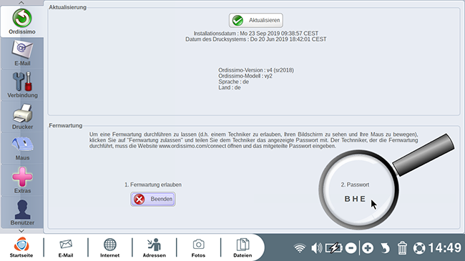Open Fotos from the bottom bar
Viewport: 465px width, 261px height.
[198, 247]
